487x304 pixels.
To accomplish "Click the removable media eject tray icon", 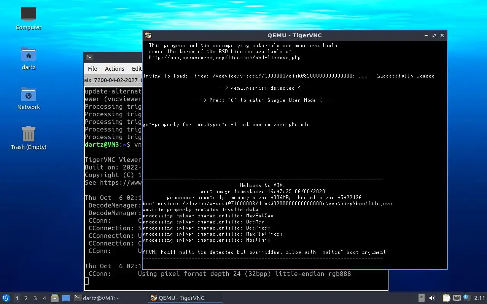I will pyautogui.click(x=422, y=298).
